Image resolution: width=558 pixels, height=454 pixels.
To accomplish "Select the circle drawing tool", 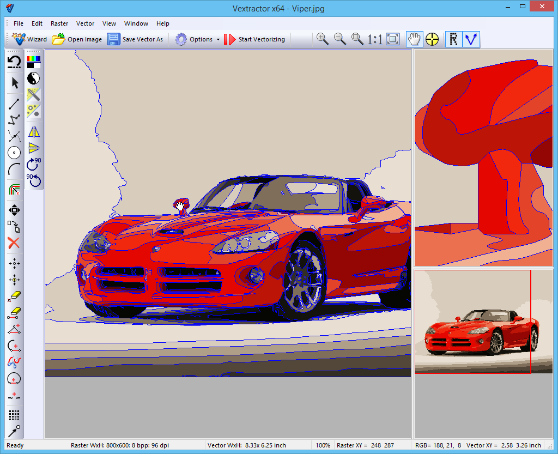I will pyautogui.click(x=14, y=153).
